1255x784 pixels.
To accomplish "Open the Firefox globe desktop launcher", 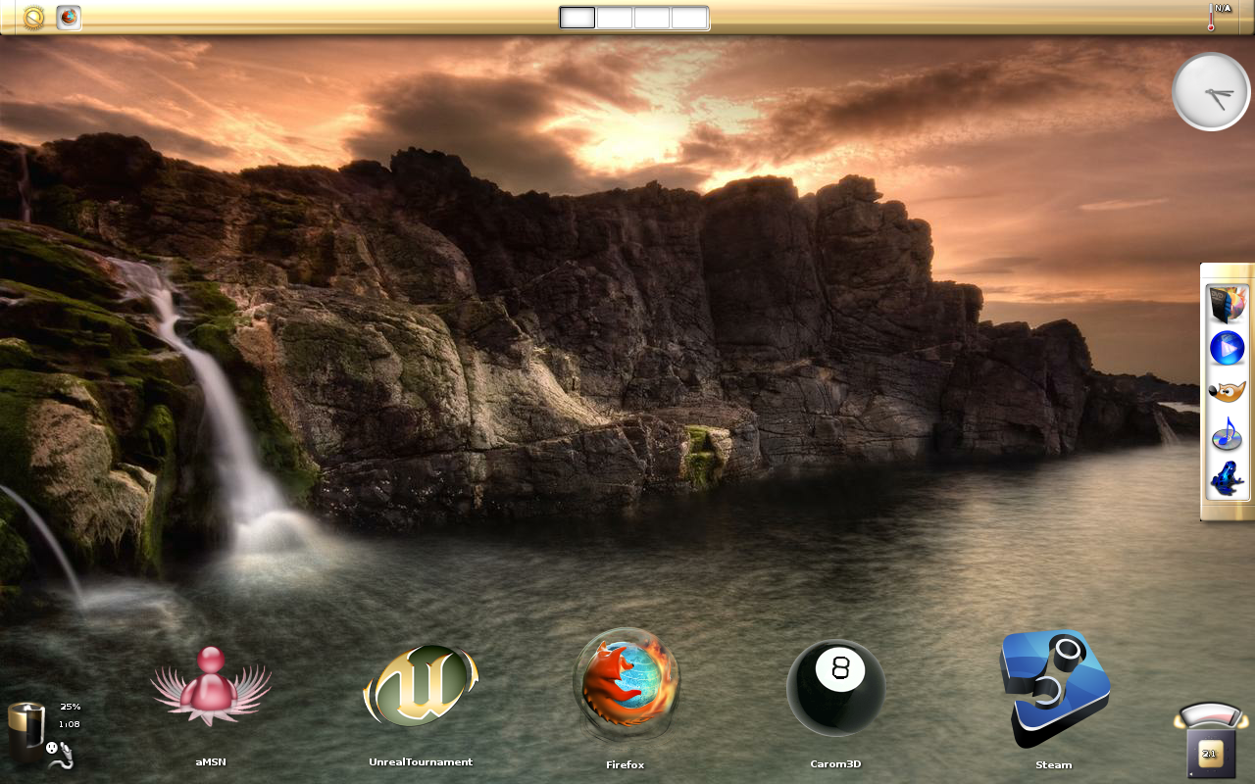I will (626, 698).
